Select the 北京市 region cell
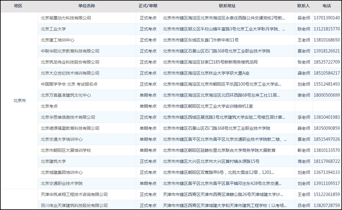Image resolution: width=342 pixels, height=210 pixels. pyautogui.click(x=20, y=101)
